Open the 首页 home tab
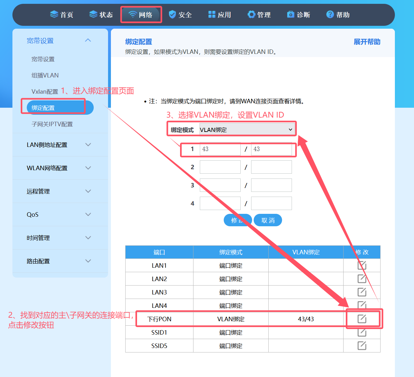Screen dimensions: 414x377 [62, 15]
